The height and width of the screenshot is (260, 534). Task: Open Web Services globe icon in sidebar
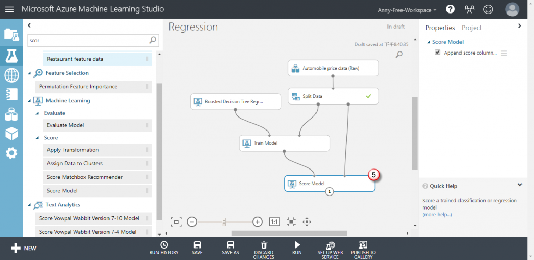pyautogui.click(x=11, y=75)
